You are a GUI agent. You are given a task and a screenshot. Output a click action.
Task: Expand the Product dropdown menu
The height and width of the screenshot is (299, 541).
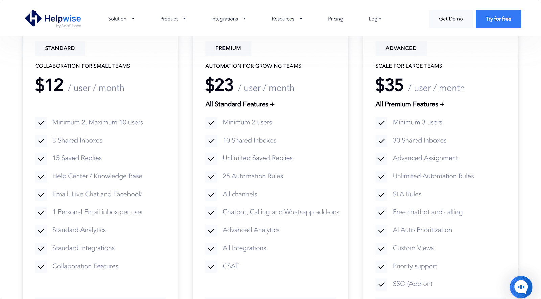173,19
